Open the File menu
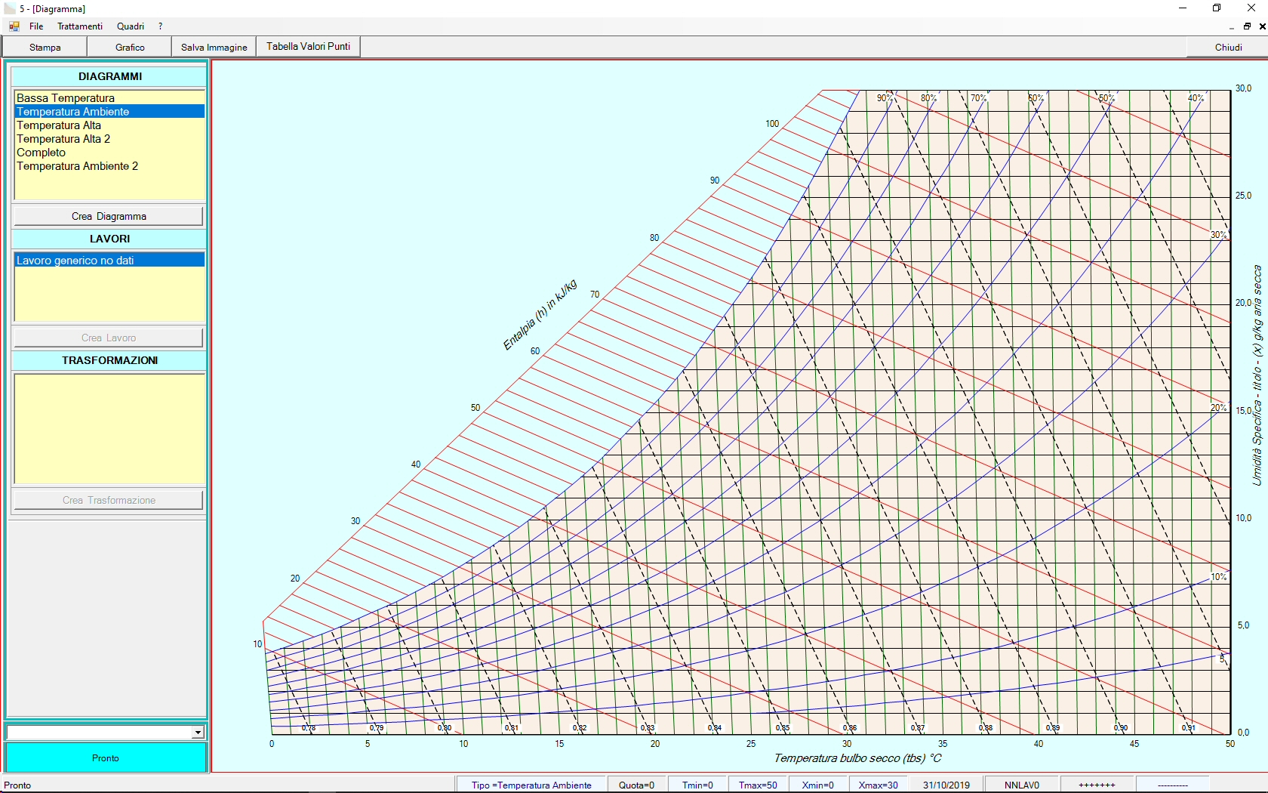This screenshot has width=1268, height=793. pos(36,26)
